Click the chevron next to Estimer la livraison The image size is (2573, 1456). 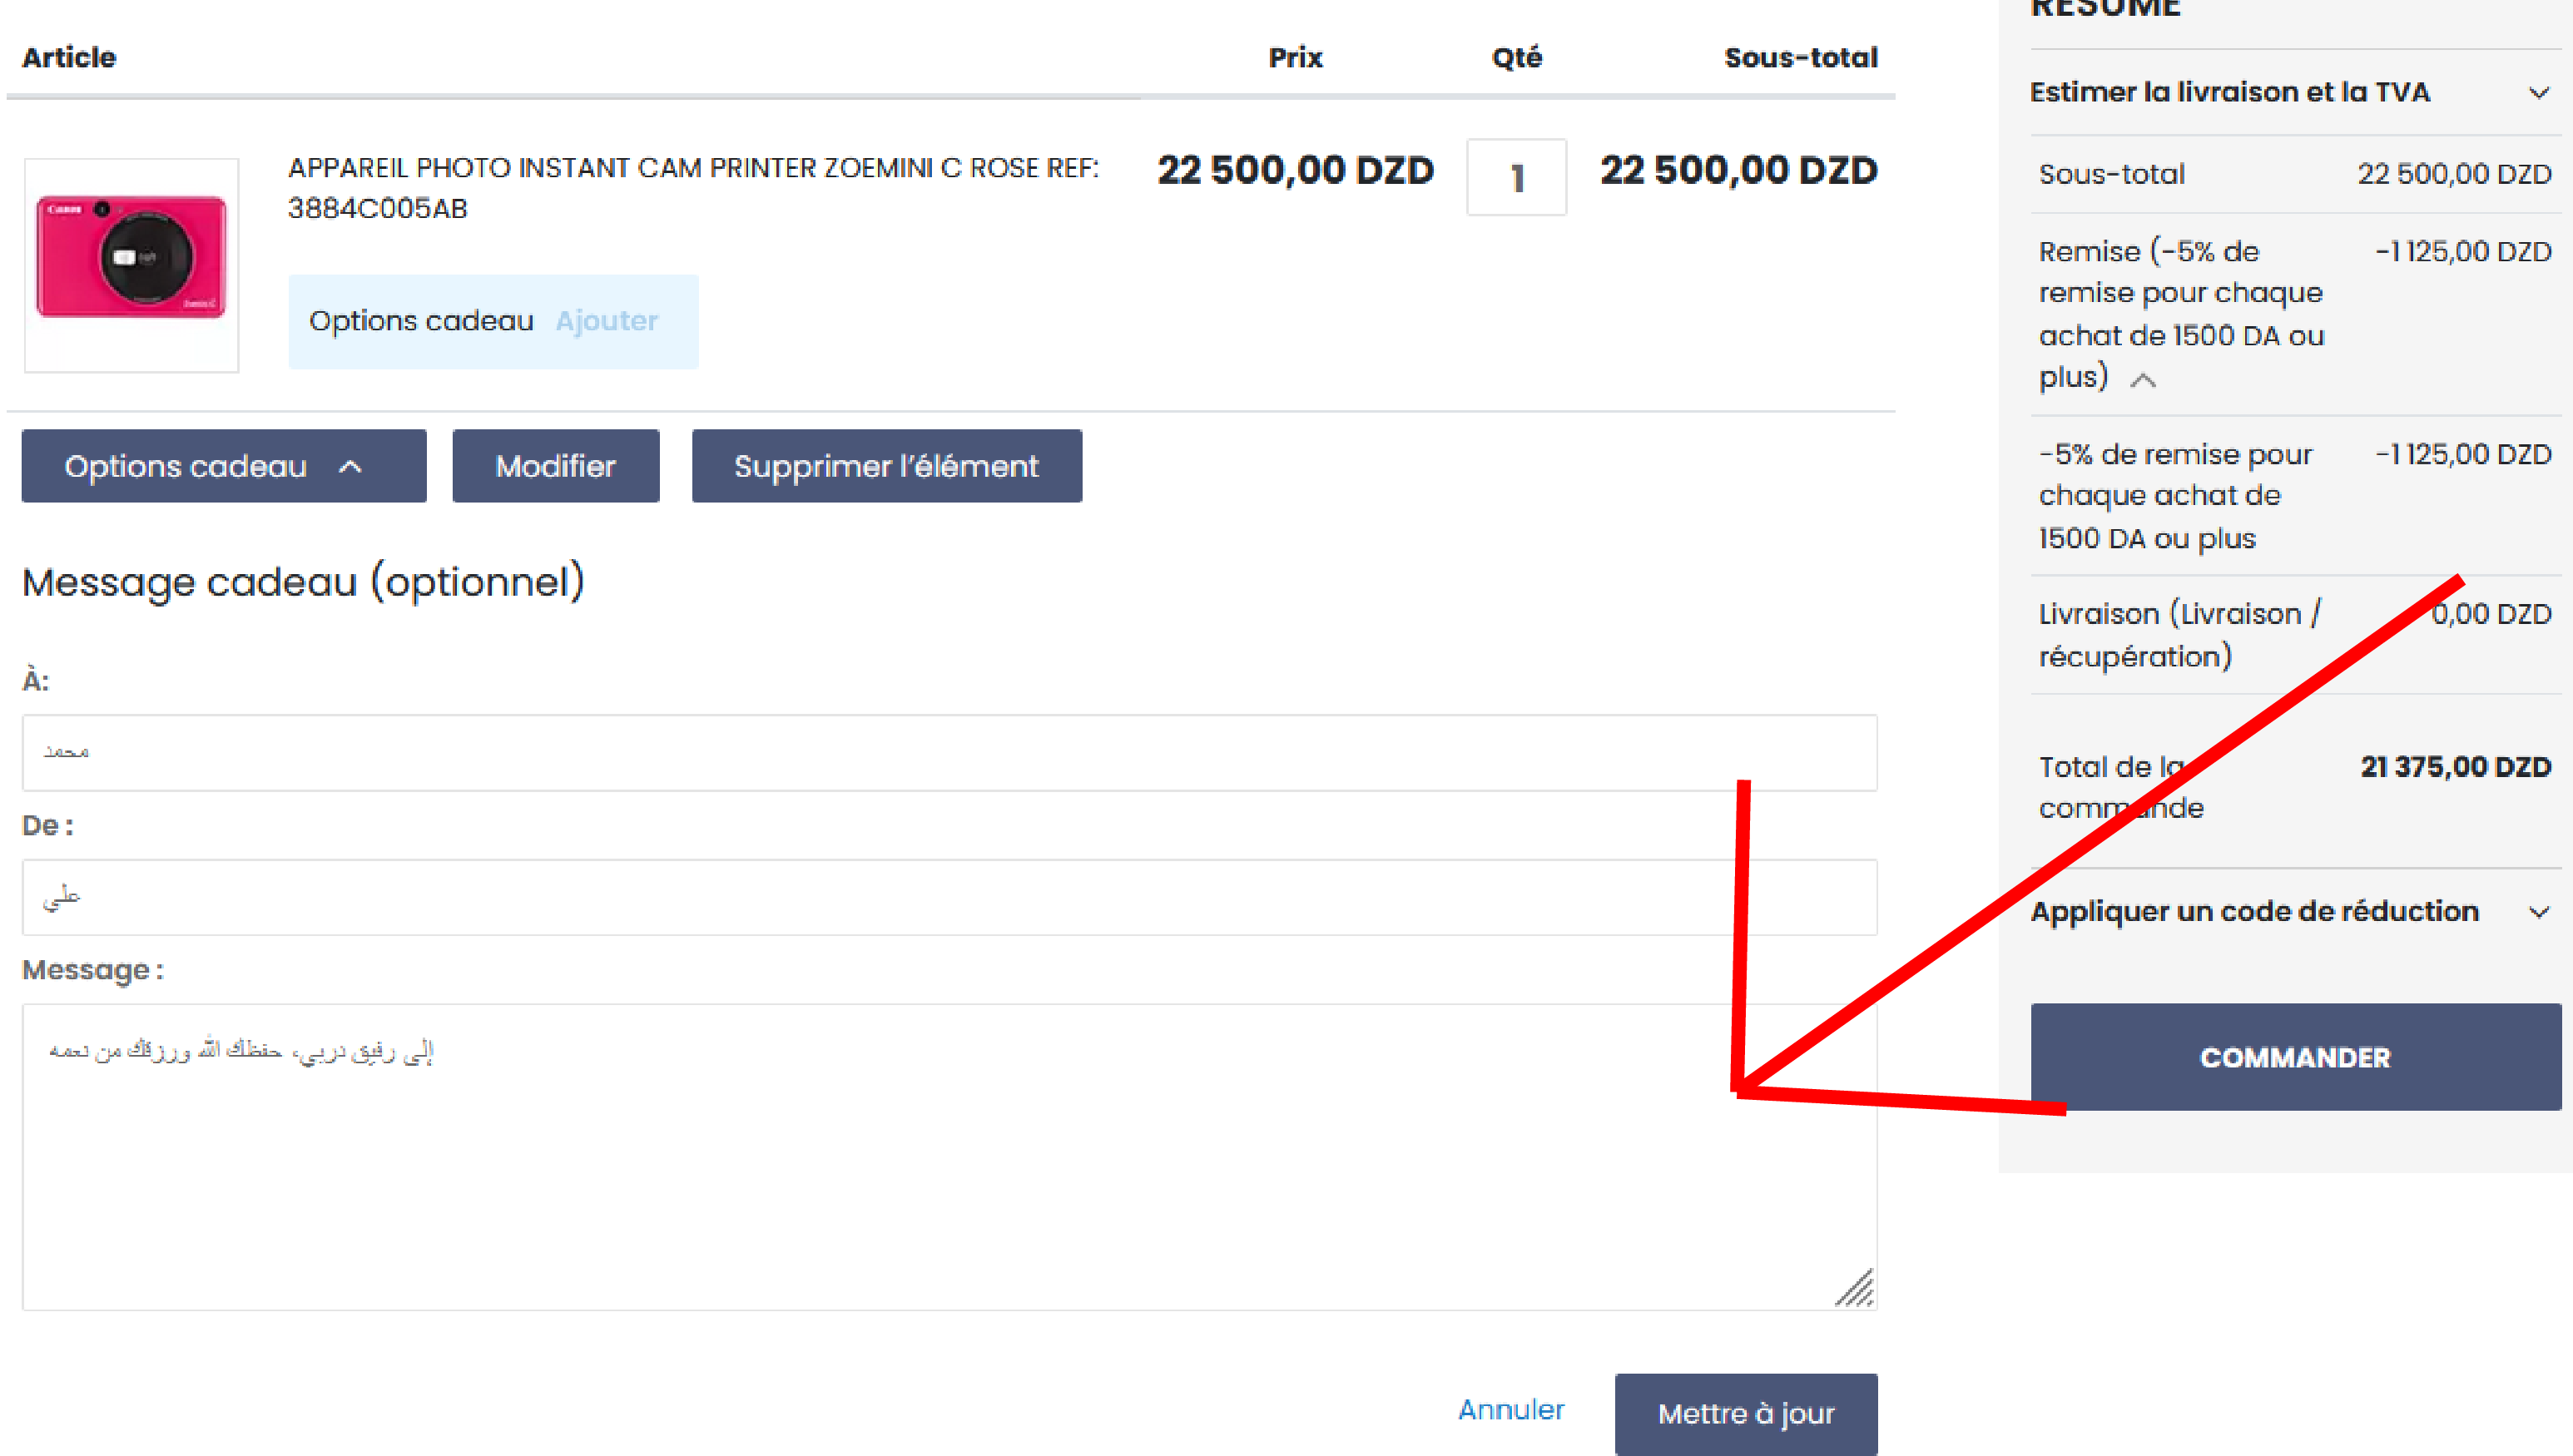(x=2538, y=93)
